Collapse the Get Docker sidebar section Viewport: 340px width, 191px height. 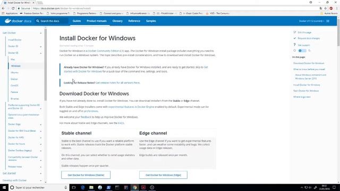[x=41, y=33]
